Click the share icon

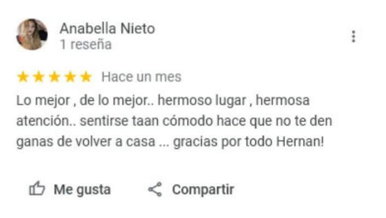pyautogui.click(x=155, y=189)
